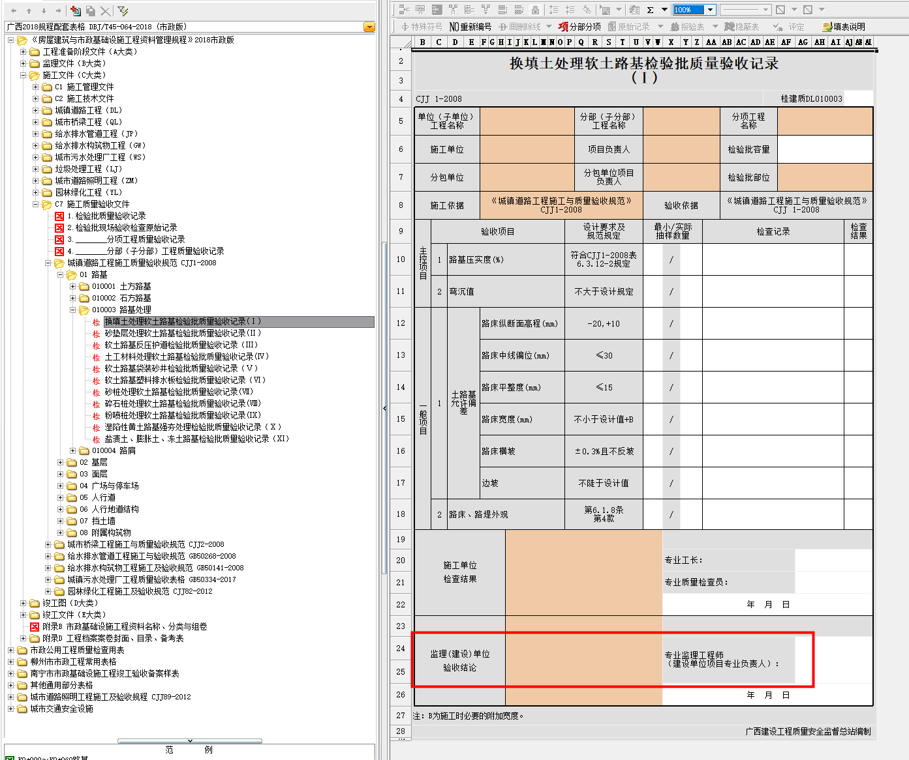Image resolution: width=909 pixels, height=760 pixels.
Task: Click 画删除线 strikethrough tool
Action: 520,27
